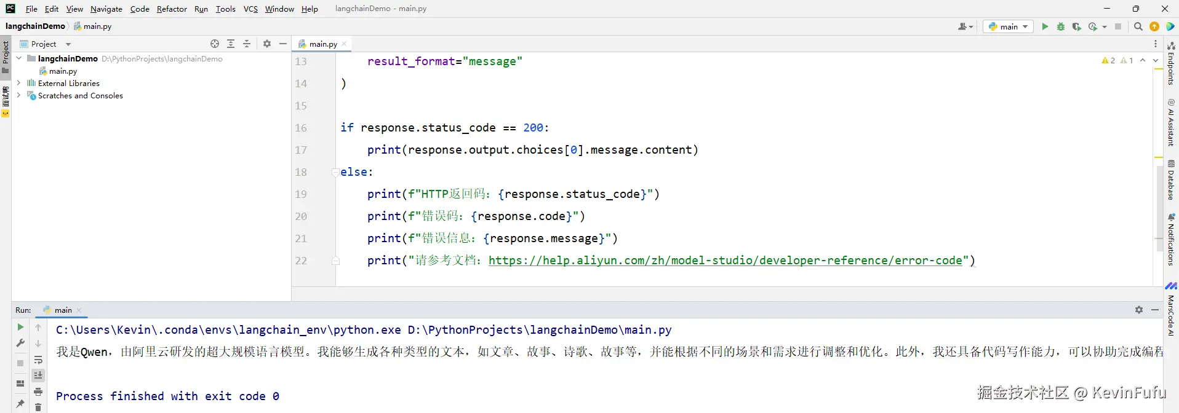The width and height of the screenshot is (1179, 413).
Task: Restore layout in Run panel
Action: coord(20,383)
